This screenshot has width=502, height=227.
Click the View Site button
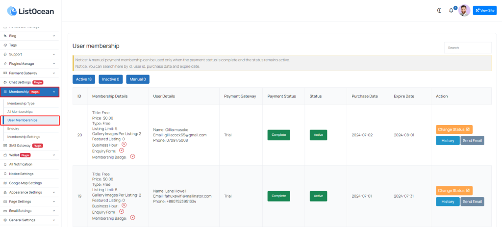click(x=485, y=11)
